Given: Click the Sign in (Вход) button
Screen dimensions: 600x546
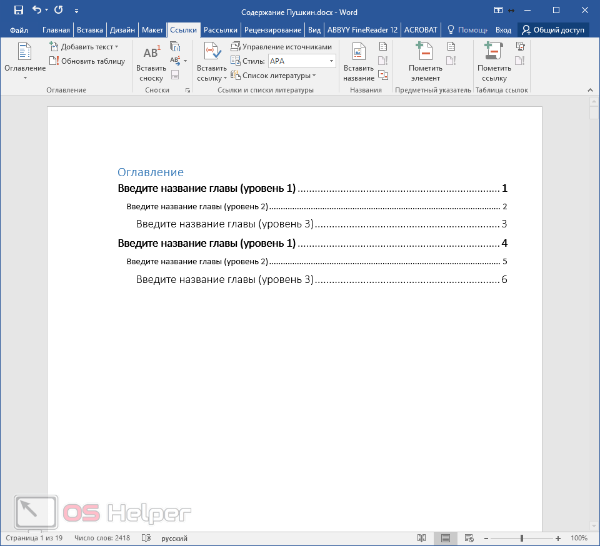Looking at the screenshot, I should (x=503, y=29).
